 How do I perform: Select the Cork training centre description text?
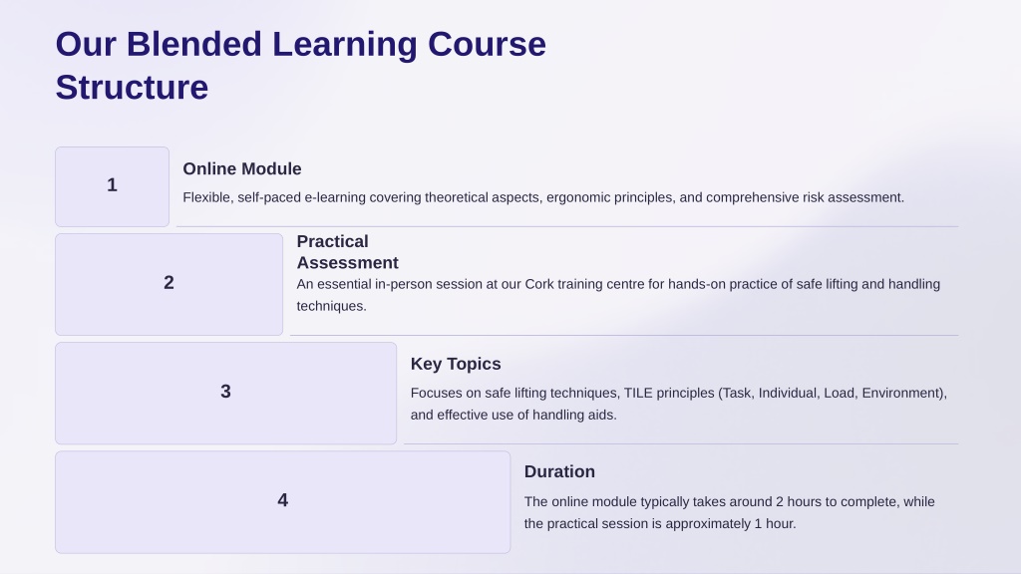[x=618, y=295]
